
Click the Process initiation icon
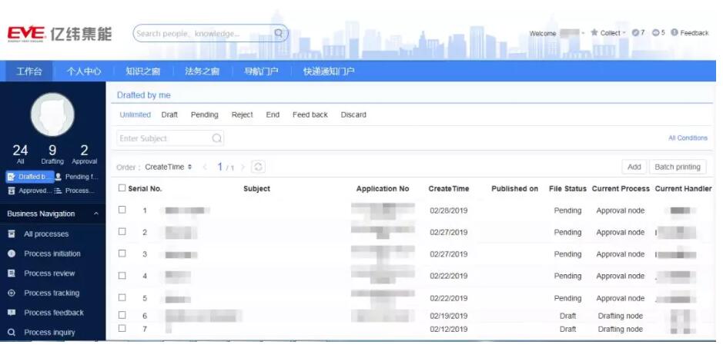12,254
